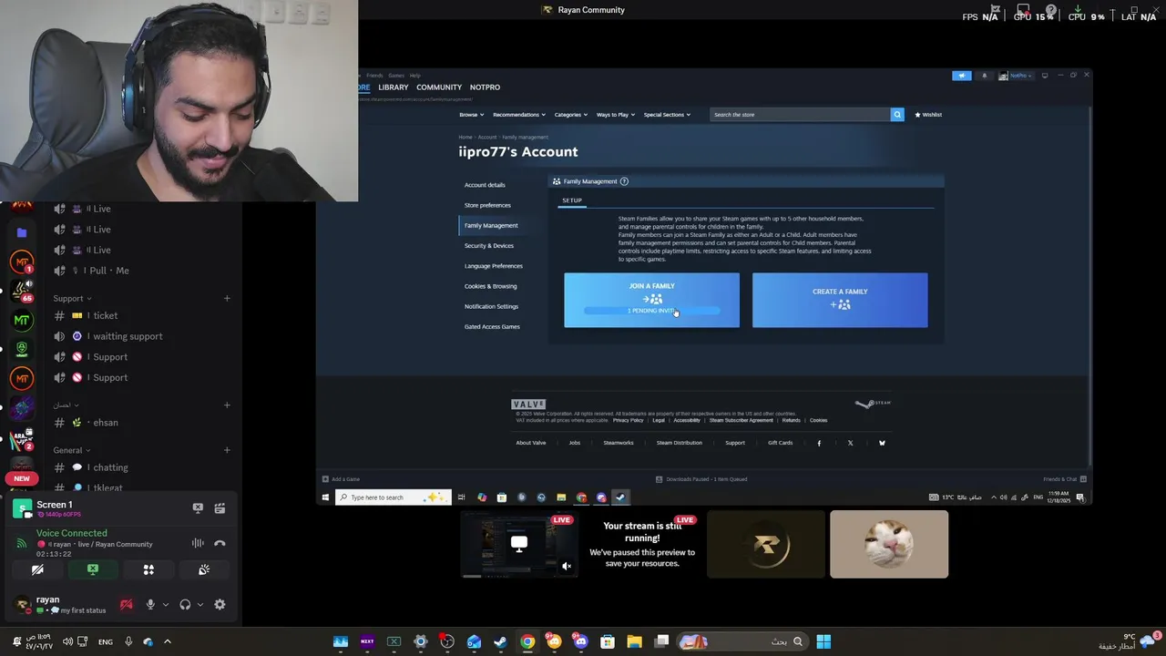Expand the Special Sections menu
Viewport: 1166px width, 656px height.
(x=667, y=115)
